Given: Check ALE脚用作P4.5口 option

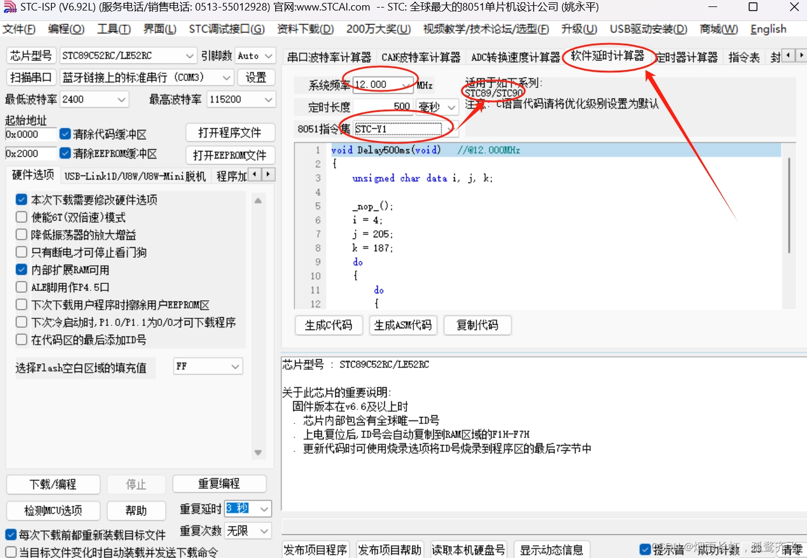Looking at the screenshot, I should [22, 287].
